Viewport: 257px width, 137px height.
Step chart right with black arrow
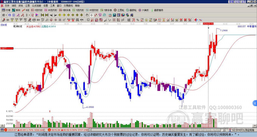pos(55,15)
